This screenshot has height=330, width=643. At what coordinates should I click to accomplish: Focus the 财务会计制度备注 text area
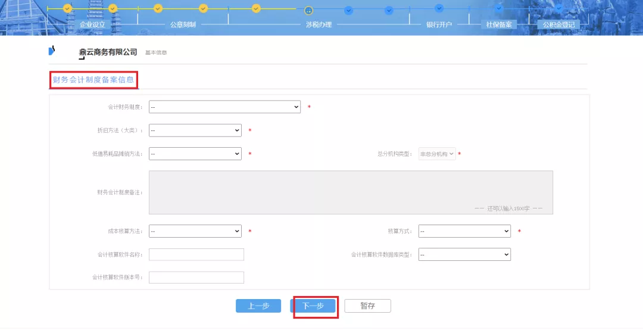point(351,192)
